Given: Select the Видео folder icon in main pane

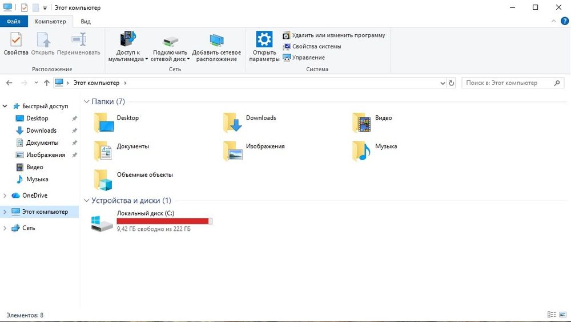Looking at the screenshot, I should 361,123.
